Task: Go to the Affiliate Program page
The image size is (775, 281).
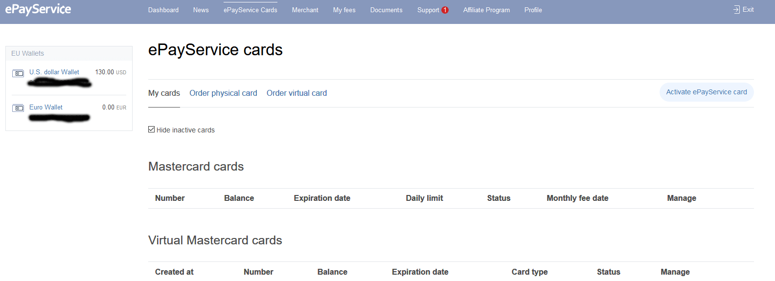Action: click(x=486, y=10)
